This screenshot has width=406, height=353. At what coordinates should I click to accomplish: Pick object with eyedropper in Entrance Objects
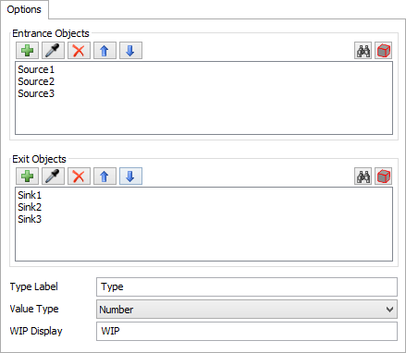click(53, 51)
